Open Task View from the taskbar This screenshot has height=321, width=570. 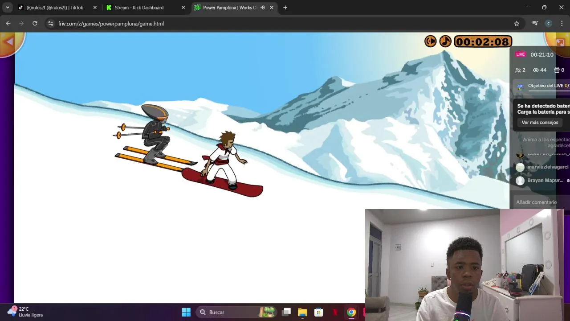tap(286, 312)
